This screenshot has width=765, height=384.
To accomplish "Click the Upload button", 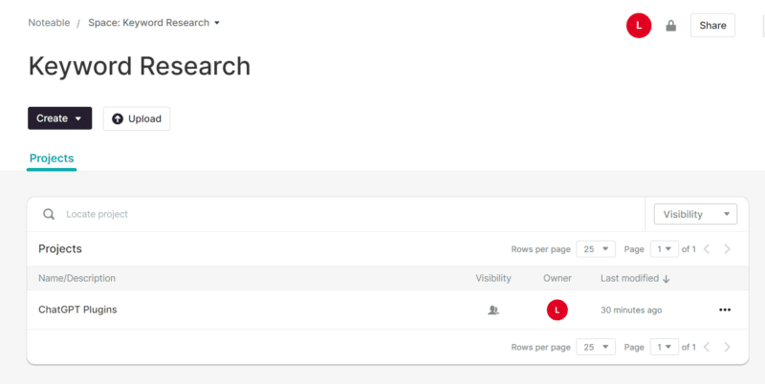I will point(137,118).
